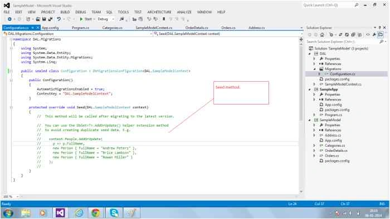Toggle outlining of namespace DAL.Migrations
The width and height of the screenshot is (390, 219).
pyautogui.click(x=11, y=39)
